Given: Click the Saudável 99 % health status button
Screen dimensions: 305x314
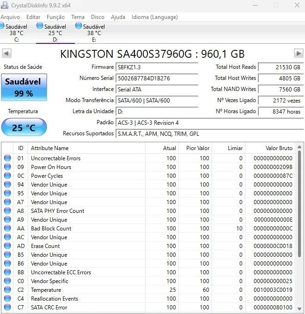Looking at the screenshot, I should (24, 87).
